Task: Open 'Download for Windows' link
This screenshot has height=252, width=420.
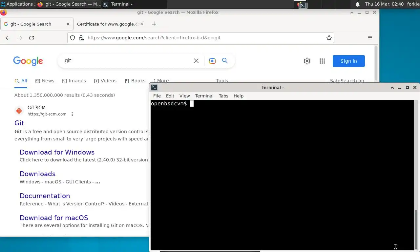Action: [57, 152]
